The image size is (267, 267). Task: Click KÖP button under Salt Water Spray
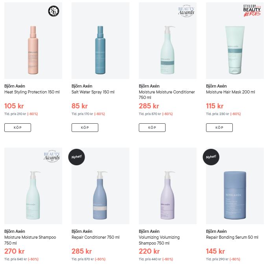pyautogui.click(x=85, y=128)
